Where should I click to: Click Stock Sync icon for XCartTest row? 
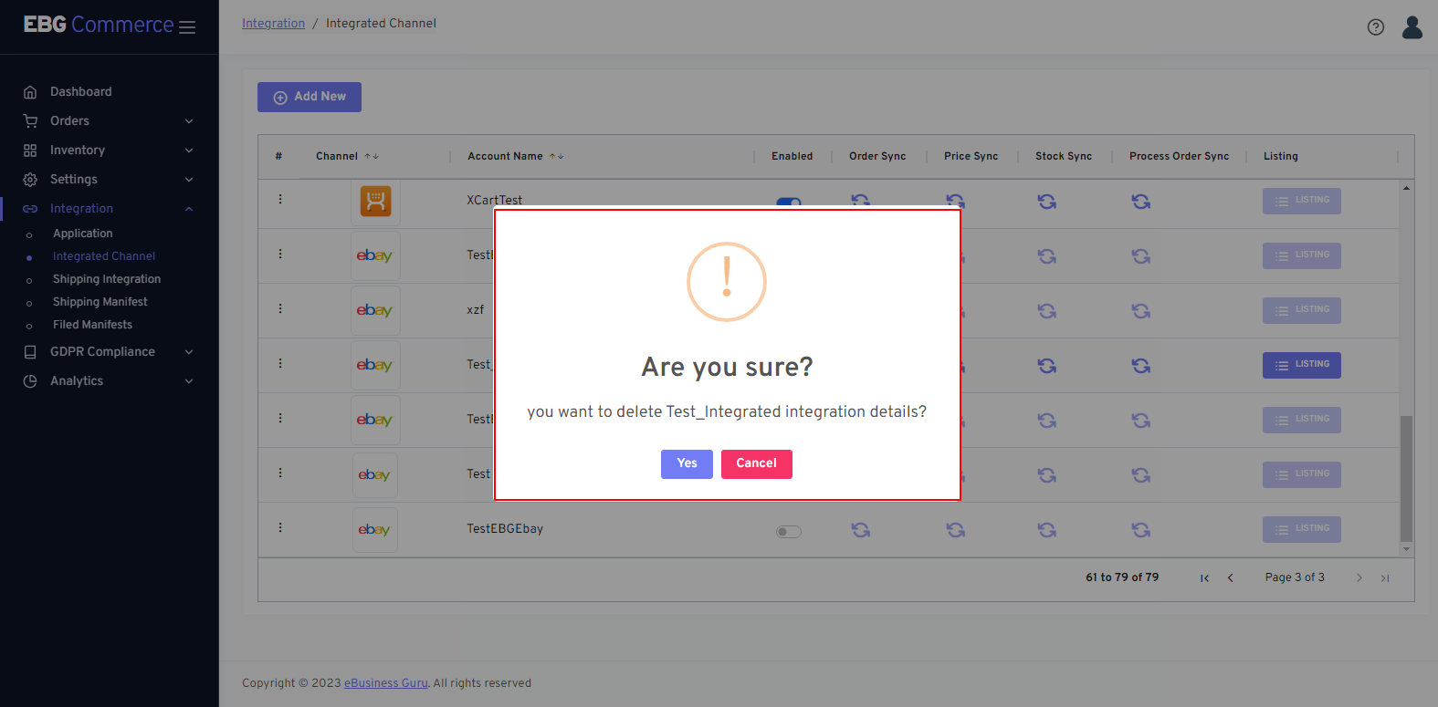(1047, 202)
